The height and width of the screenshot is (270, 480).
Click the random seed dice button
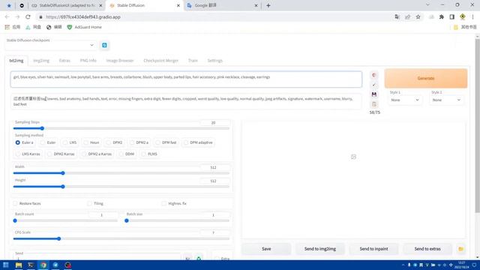click(x=187, y=259)
